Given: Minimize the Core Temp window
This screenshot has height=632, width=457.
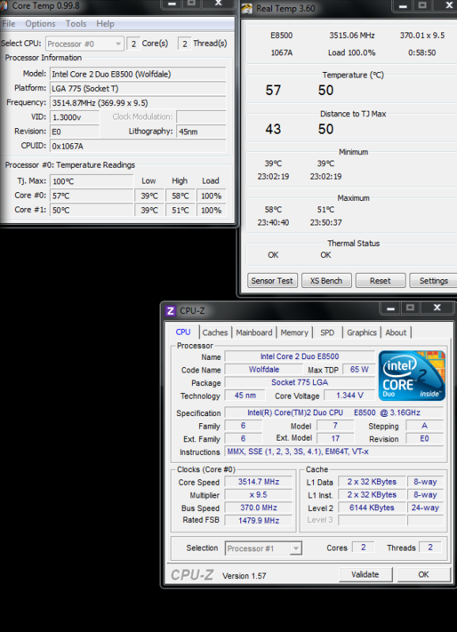Looking at the screenshot, I should [x=172, y=4].
